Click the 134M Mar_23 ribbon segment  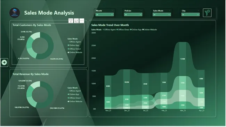point(183,59)
